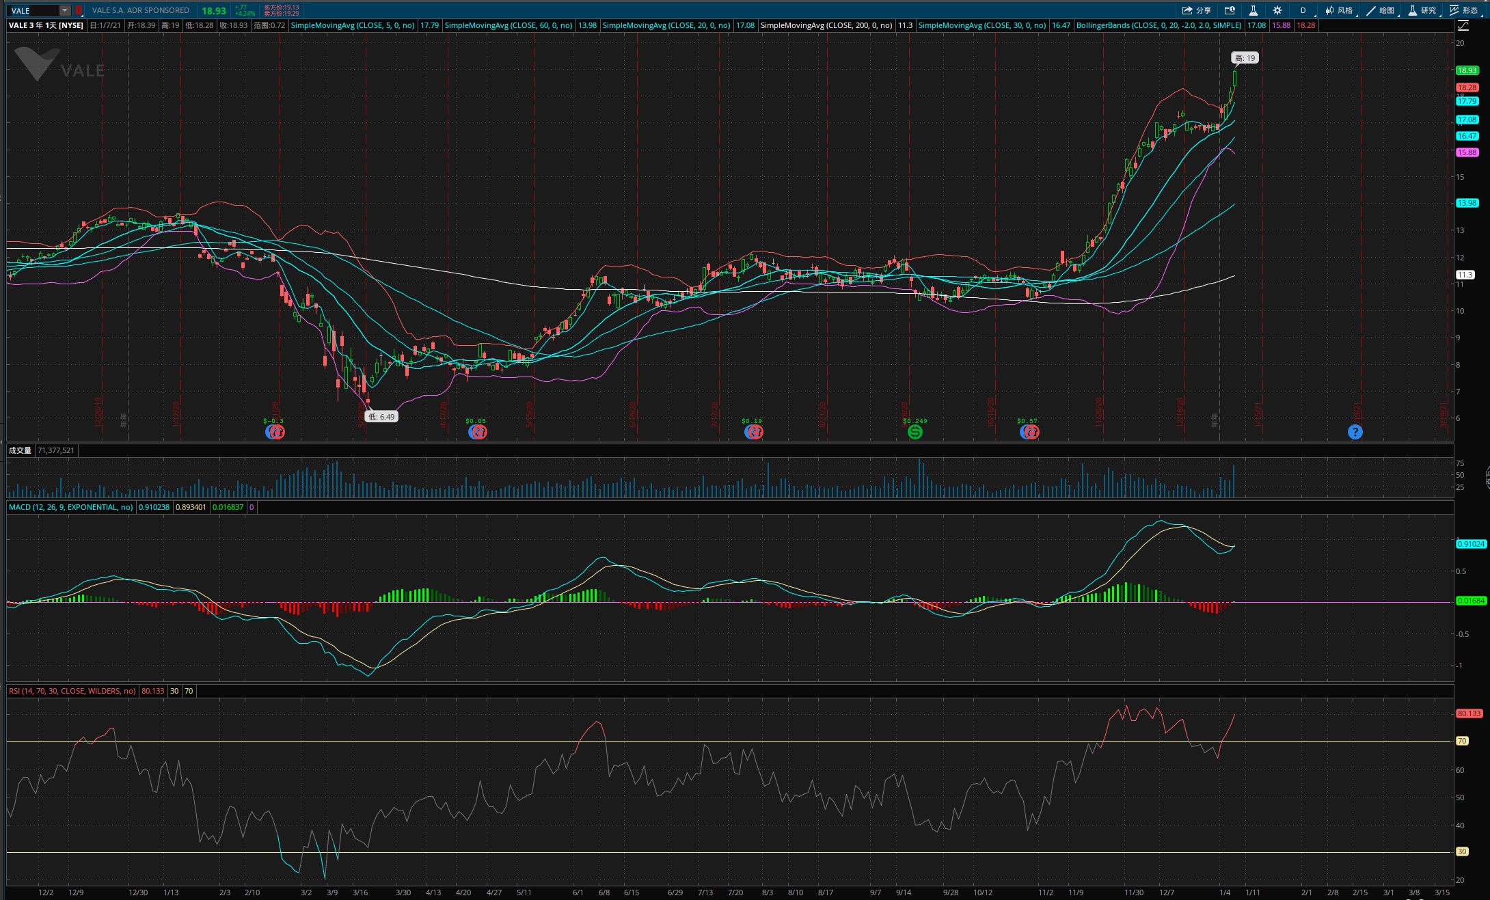This screenshot has height=900, width=1490.
Task: Open the product info card icon
Action: [x=1230, y=10]
